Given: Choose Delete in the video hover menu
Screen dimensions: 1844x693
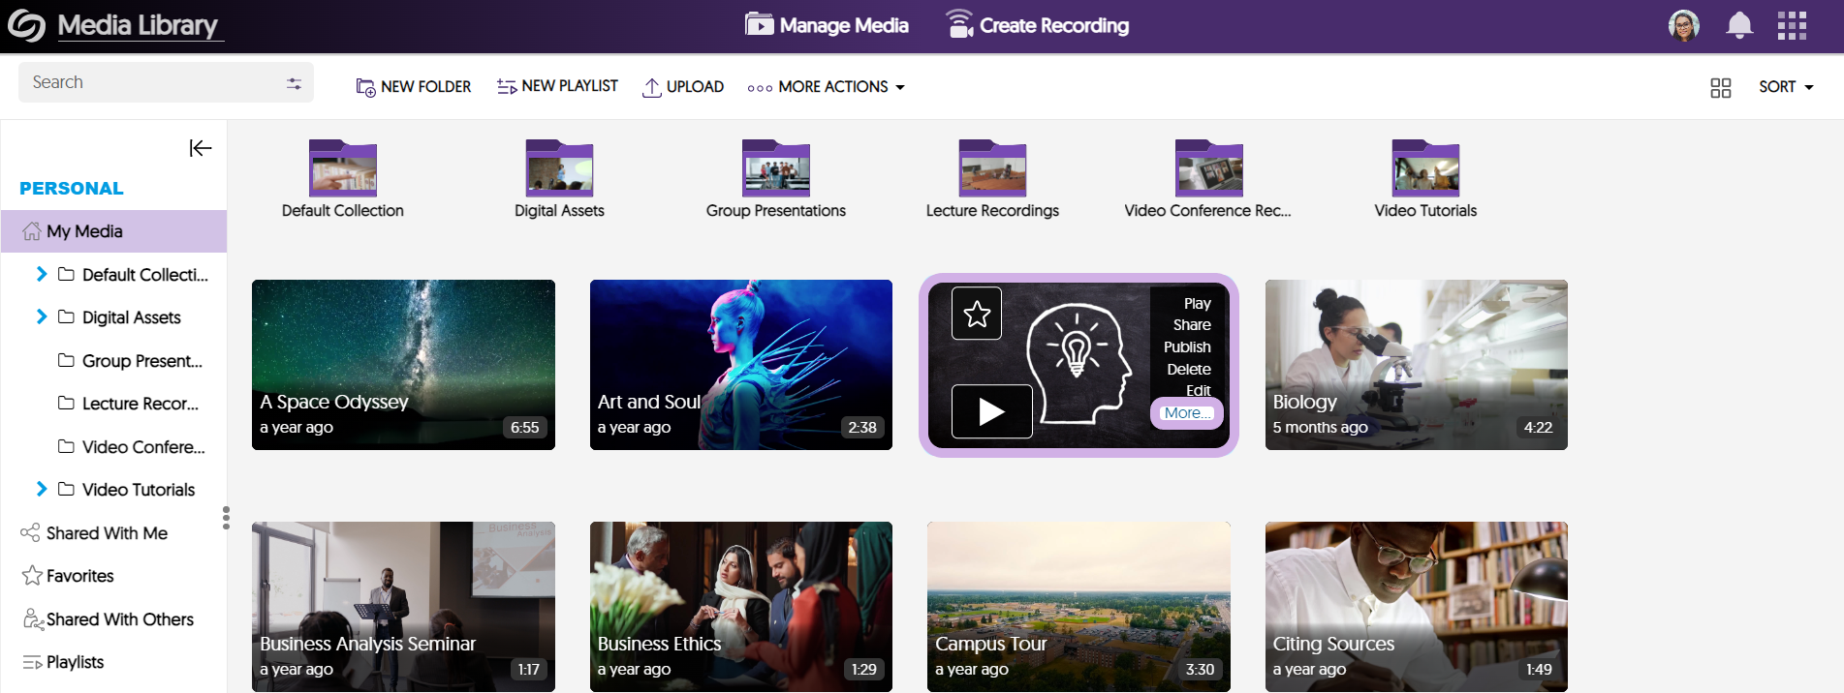Looking at the screenshot, I should pos(1188,370).
